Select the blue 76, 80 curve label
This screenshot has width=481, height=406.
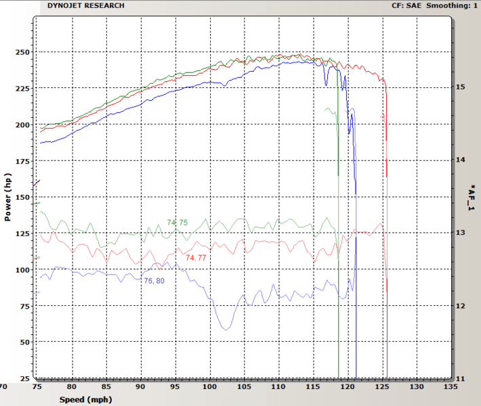click(x=154, y=281)
